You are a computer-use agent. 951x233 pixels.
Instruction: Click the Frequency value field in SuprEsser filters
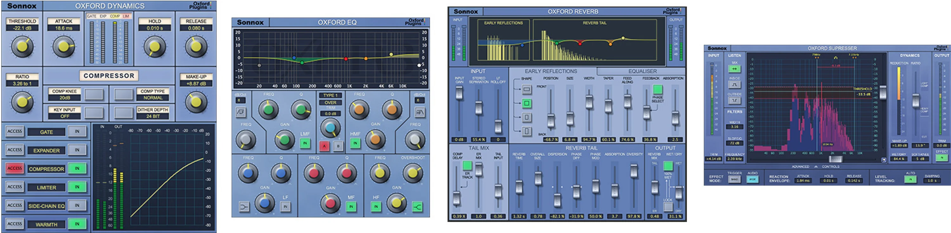click(x=734, y=159)
